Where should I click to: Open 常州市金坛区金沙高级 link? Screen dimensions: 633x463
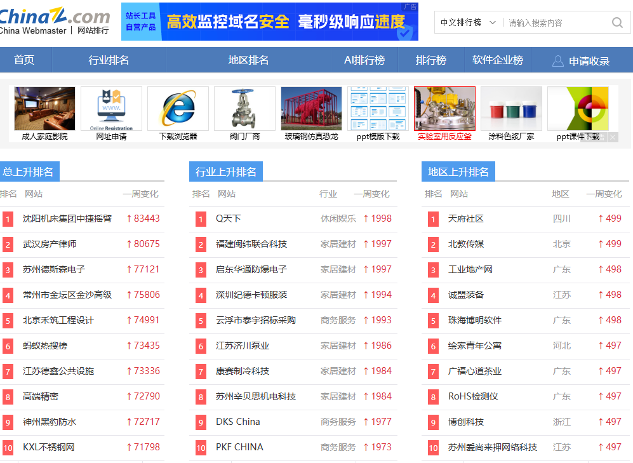67,295
